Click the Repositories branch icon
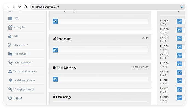Screen dimensions: 189x108 [10, 45]
